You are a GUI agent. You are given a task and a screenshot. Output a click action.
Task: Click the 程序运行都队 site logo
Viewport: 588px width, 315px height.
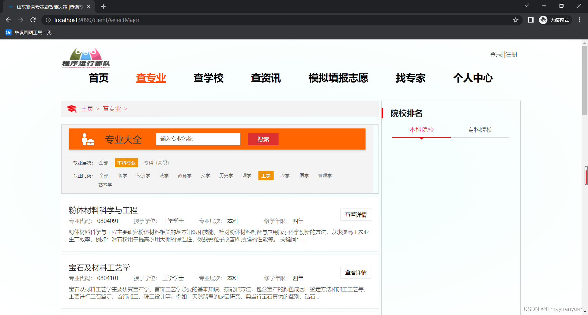(x=86, y=58)
